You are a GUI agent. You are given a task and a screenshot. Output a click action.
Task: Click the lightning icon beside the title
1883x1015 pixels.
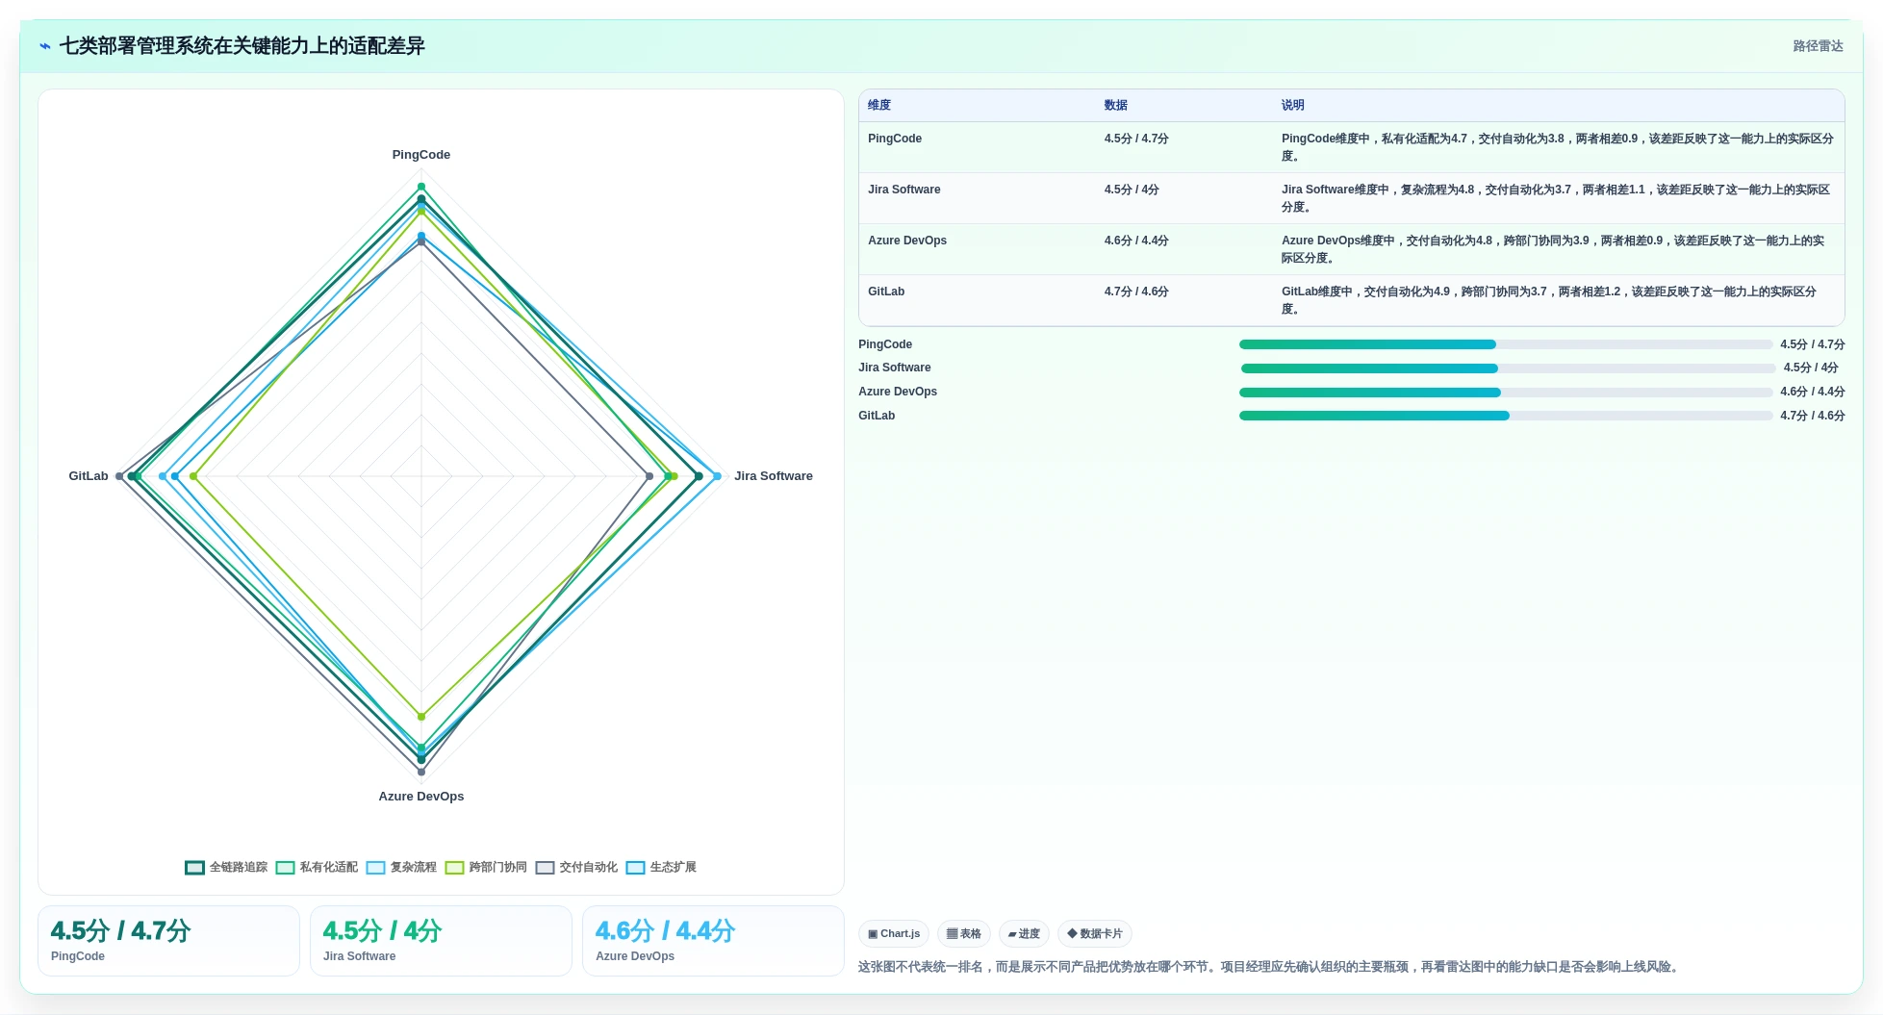coord(45,46)
